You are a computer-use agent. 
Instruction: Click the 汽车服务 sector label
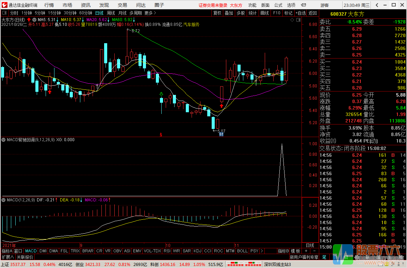191,24
